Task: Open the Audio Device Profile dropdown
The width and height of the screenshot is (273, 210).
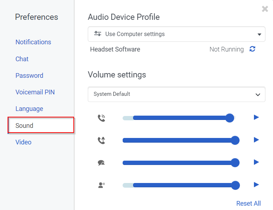Action: coord(177,34)
